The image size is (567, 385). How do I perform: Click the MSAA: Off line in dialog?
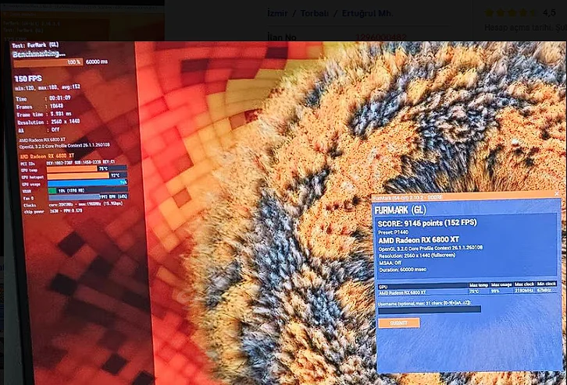[390, 263]
